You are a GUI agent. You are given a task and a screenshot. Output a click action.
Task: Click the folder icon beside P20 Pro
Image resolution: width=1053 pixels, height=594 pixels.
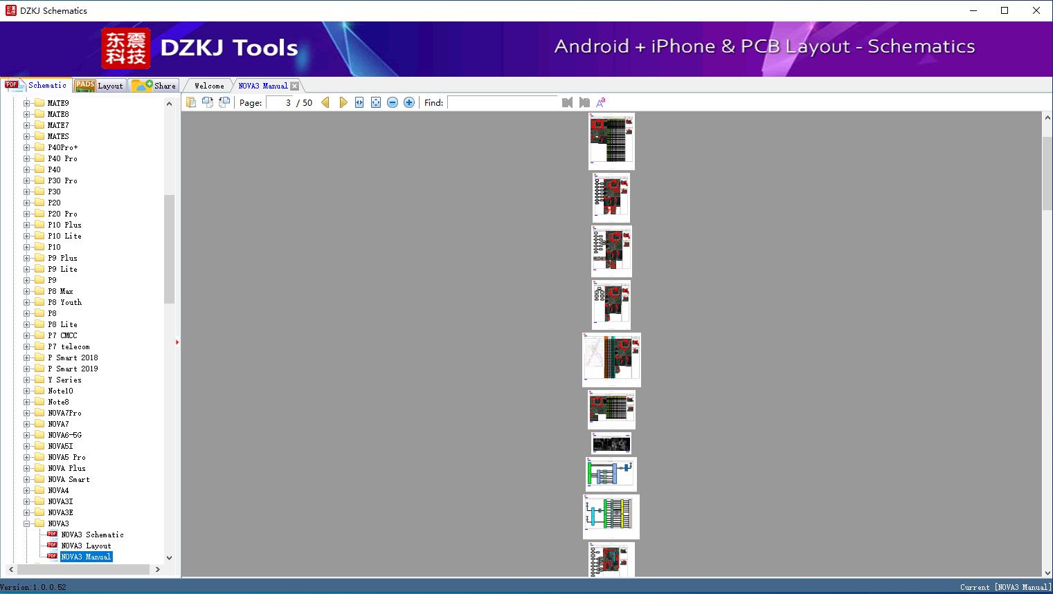click(39, 214)
